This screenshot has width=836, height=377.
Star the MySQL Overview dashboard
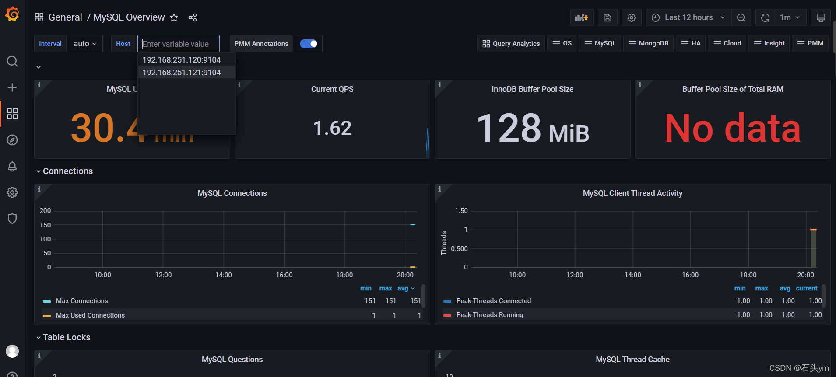click(x=174, y=17)
